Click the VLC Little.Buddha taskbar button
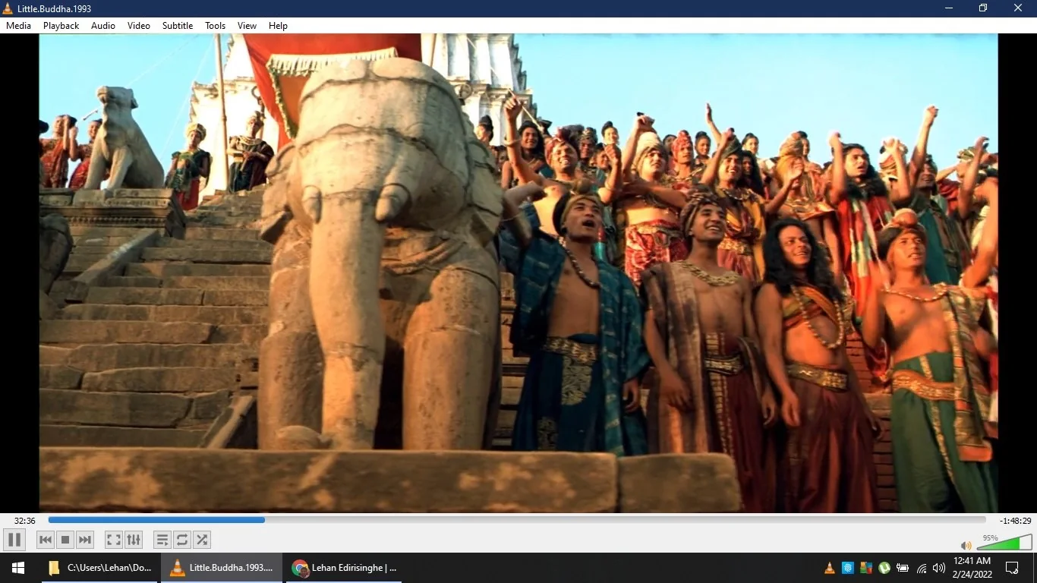 coord(222,568)
